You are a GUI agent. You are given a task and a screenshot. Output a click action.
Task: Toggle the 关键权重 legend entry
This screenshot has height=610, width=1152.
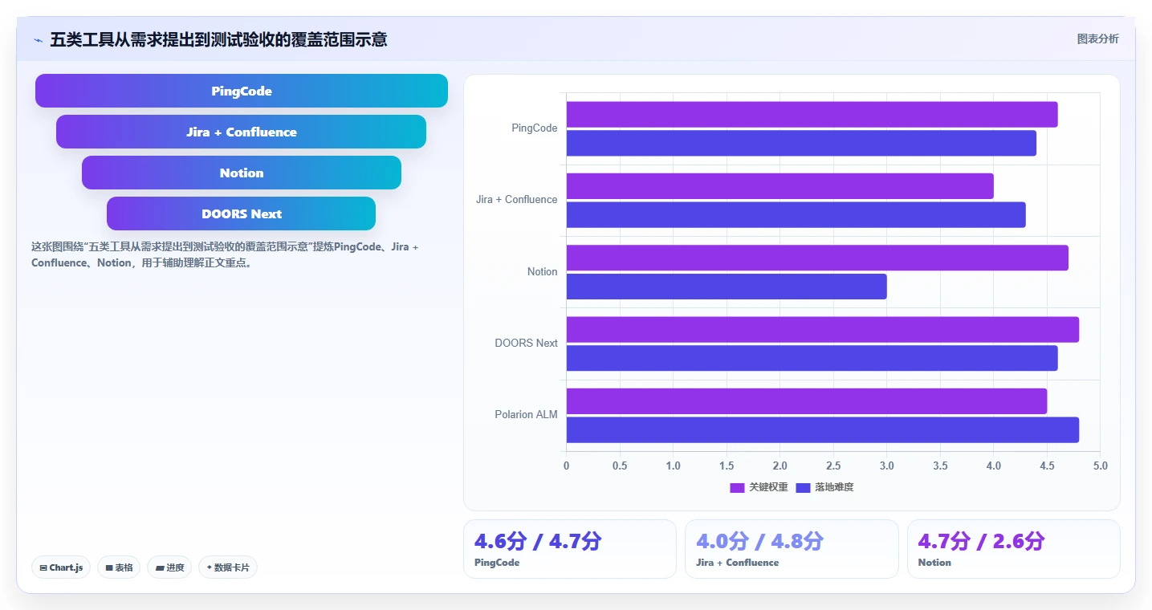coord(759,487)
